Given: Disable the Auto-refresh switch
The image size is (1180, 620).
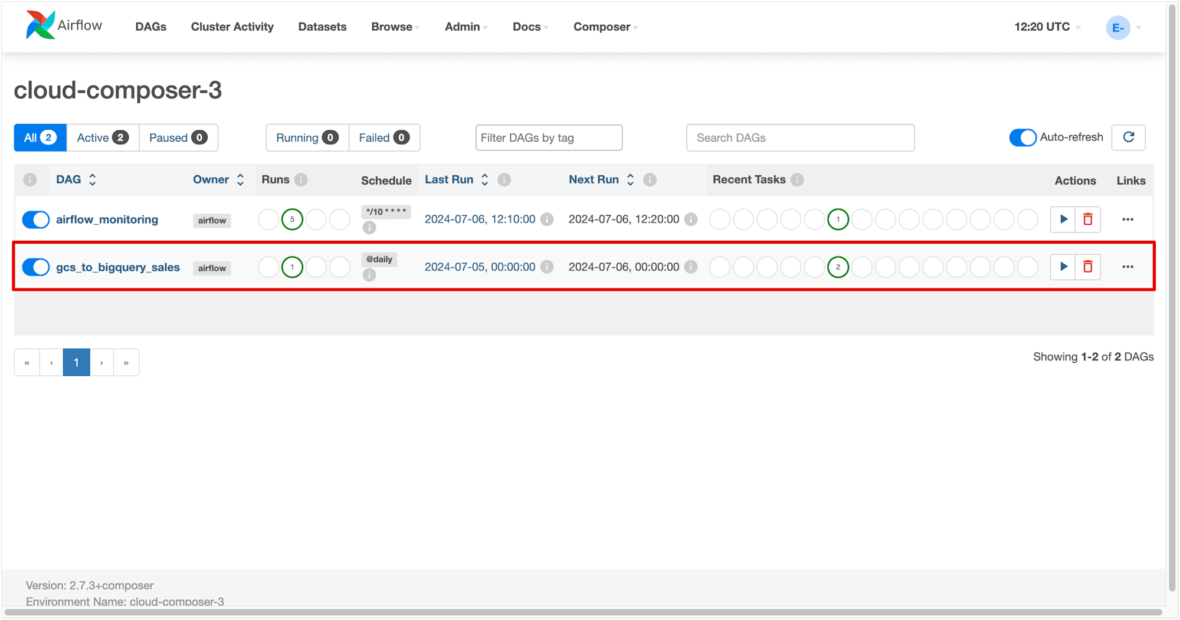Looking at the screenshot, I should (1022, 137).
